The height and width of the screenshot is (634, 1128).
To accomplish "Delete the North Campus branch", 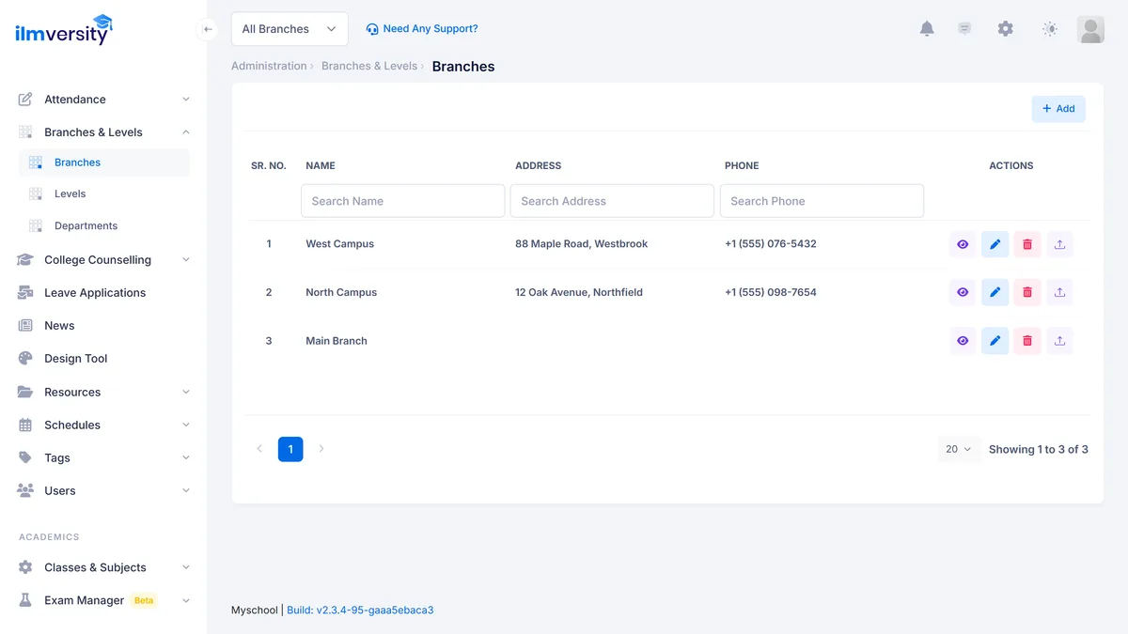I will 1027,292.
